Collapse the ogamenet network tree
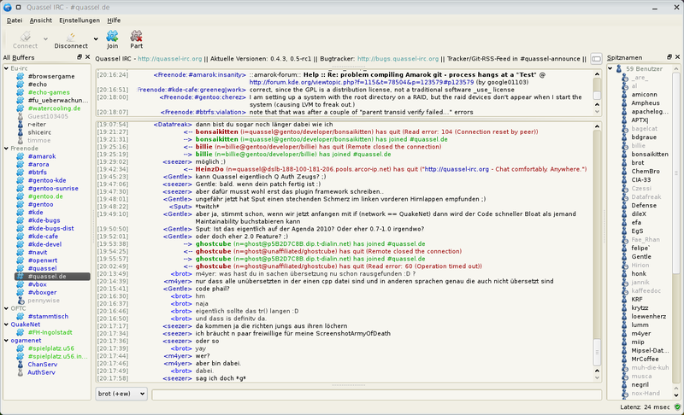This screenshot has width=684, height=415. [x=6, y=341]
